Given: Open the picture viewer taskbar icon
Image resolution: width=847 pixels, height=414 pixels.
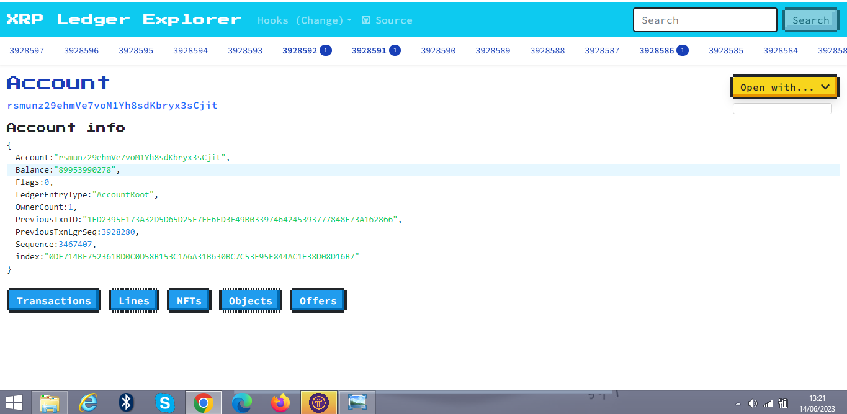Looking at the screenshot, I should point(357,403).
